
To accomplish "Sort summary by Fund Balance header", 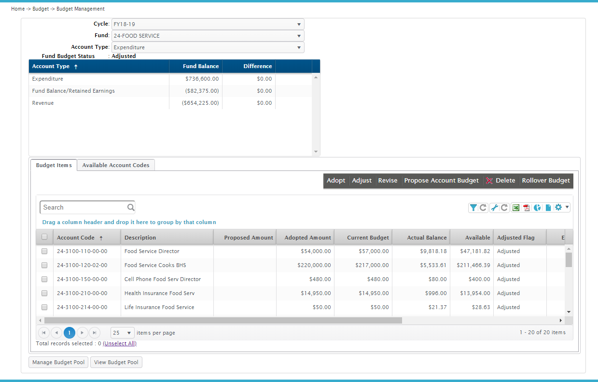I will pos(195,66).
